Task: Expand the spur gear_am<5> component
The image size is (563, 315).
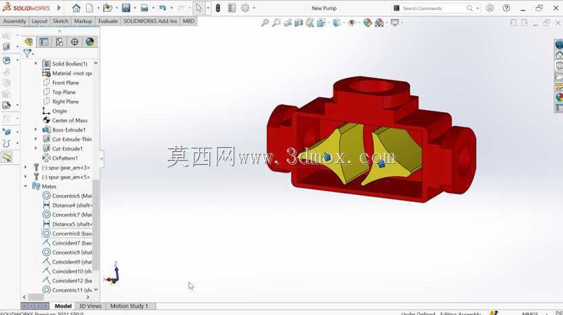Action: [26, 177]
